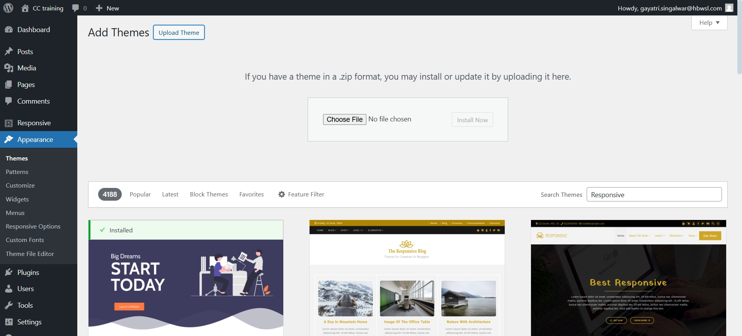Click the Posts pin icon
Image resolution: width=742 pixels, height=336 pixels.
coord(9,51)
